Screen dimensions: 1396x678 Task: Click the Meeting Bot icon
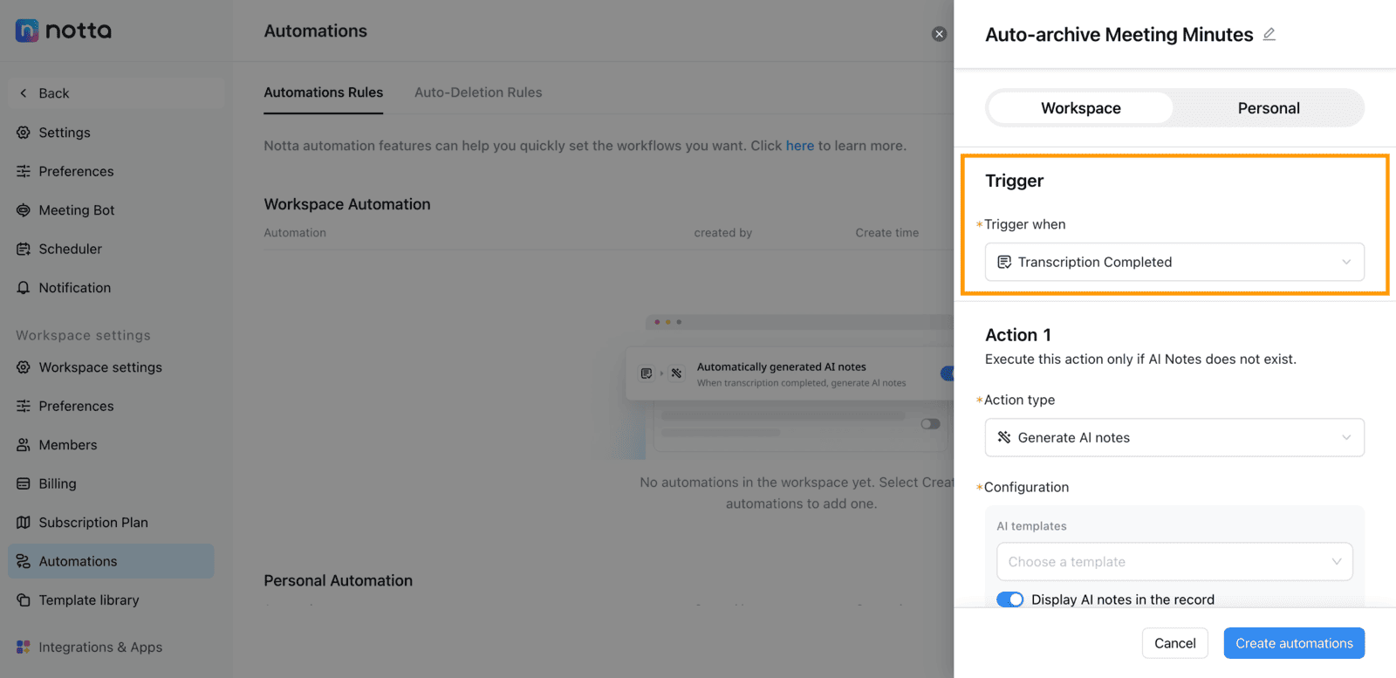coord(24,210)
